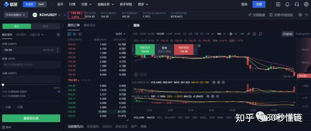Click the XCH coin logo

pyautogui.click(x=35, y=15)
